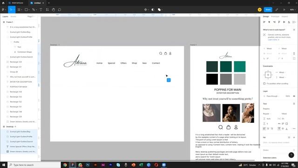Open the Regular font weight dropdown
The image size is (298, 168).
click(x=267, y=114)
